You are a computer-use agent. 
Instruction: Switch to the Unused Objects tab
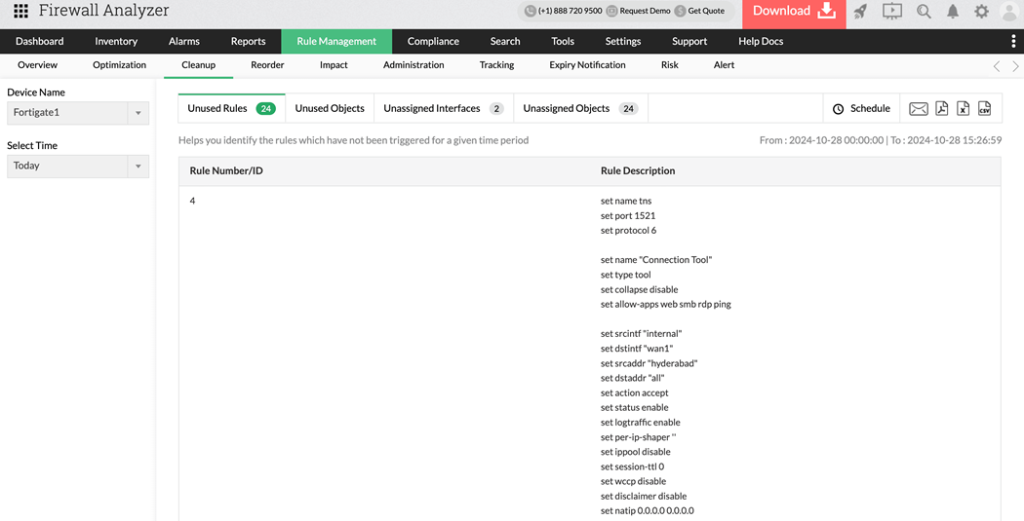pos(330,109)
